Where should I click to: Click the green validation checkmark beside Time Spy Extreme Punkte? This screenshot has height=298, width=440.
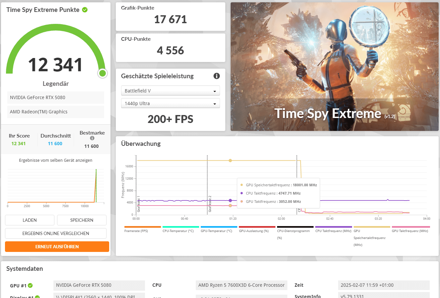point(85,10)
